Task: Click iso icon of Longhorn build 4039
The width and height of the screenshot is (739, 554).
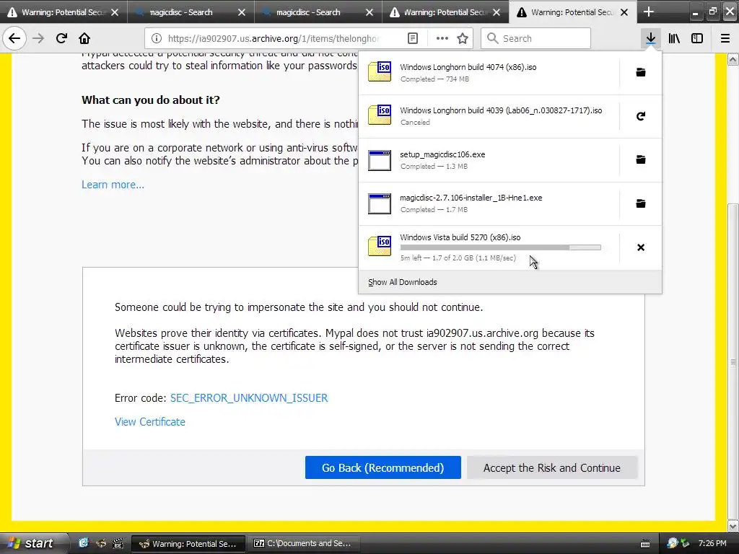Action: tap(380, 115)
